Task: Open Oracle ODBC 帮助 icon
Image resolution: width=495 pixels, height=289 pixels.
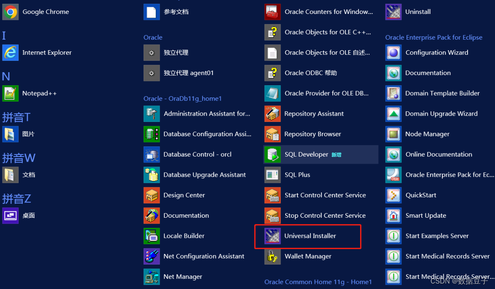Action: [273, 73]
